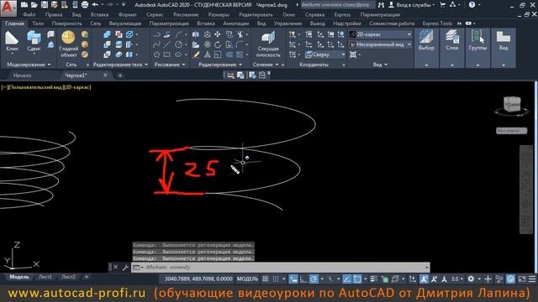Toggle object snap tracking in status bar
This screenshot has width=538, height=302.
pyautogui.click(x=347, y=279)
